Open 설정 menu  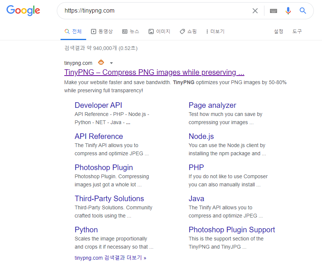click(x=279, y=31)
